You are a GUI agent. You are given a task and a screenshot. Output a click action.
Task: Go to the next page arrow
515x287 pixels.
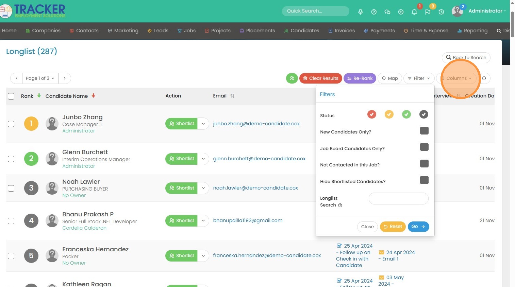[65, 78]
